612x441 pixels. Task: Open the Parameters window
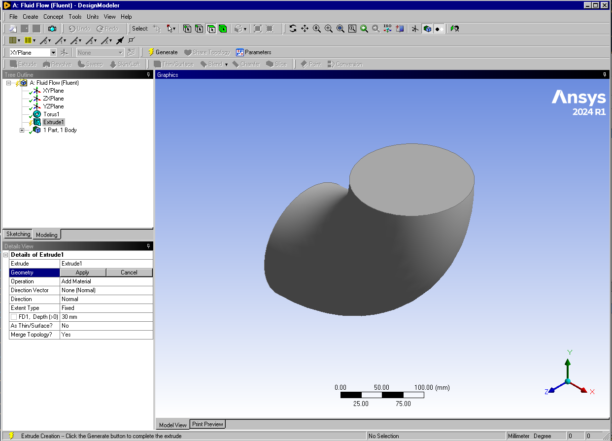coord(253,52)
